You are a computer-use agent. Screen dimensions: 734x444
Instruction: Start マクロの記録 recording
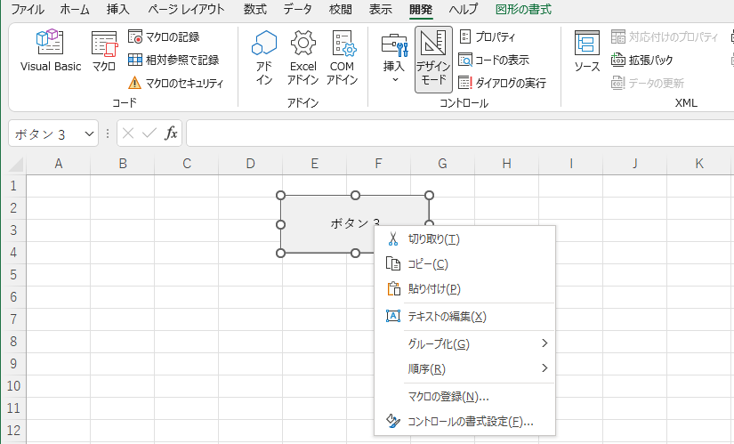pos(164,37)
